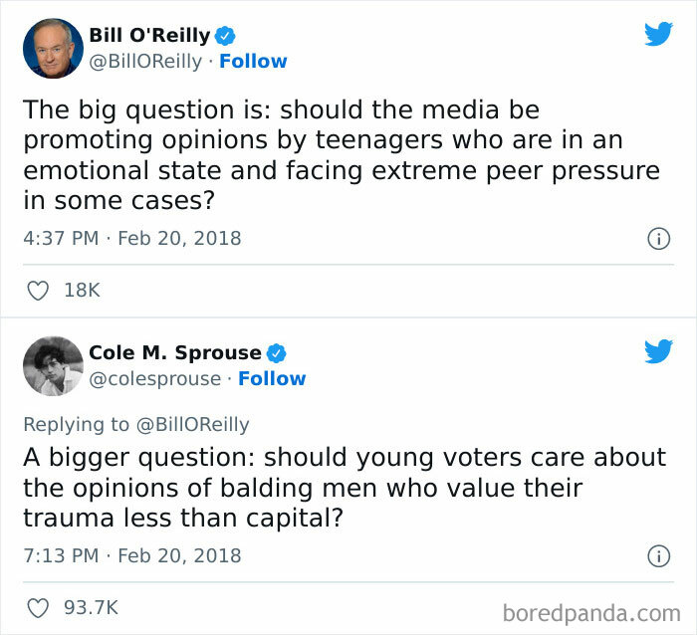Open Bill O'Reilly's profile picture
This screenshot has height=635, width=697.
[x=53, y=48]
